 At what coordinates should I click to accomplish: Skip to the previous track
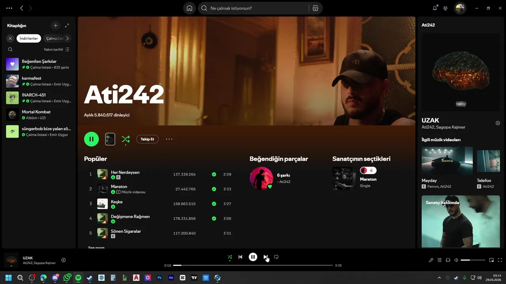click(x=240, y=257)
